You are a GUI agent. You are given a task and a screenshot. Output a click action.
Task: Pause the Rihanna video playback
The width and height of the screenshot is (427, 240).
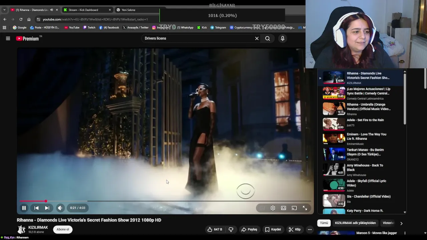tap(24, 208)
